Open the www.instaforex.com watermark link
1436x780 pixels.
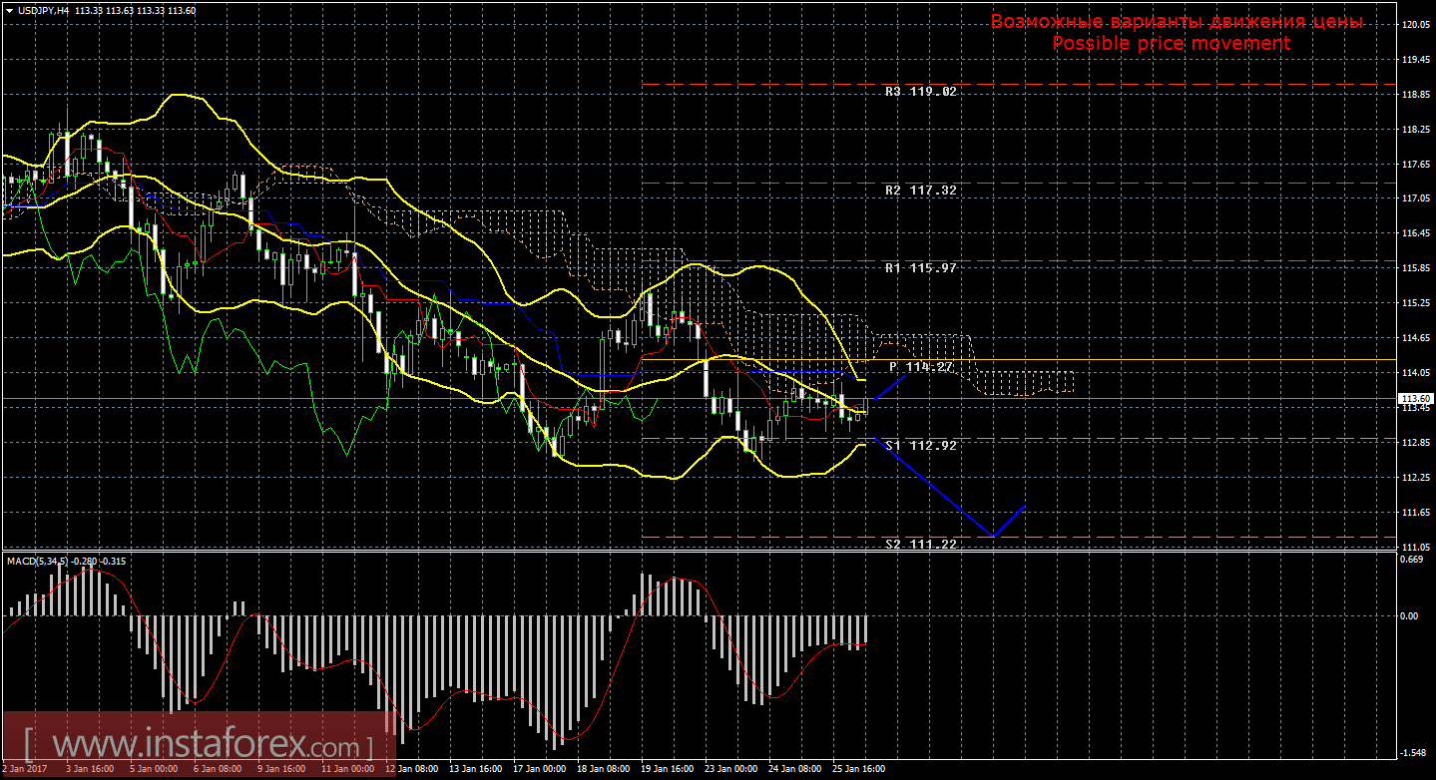[x=198, y=745]
